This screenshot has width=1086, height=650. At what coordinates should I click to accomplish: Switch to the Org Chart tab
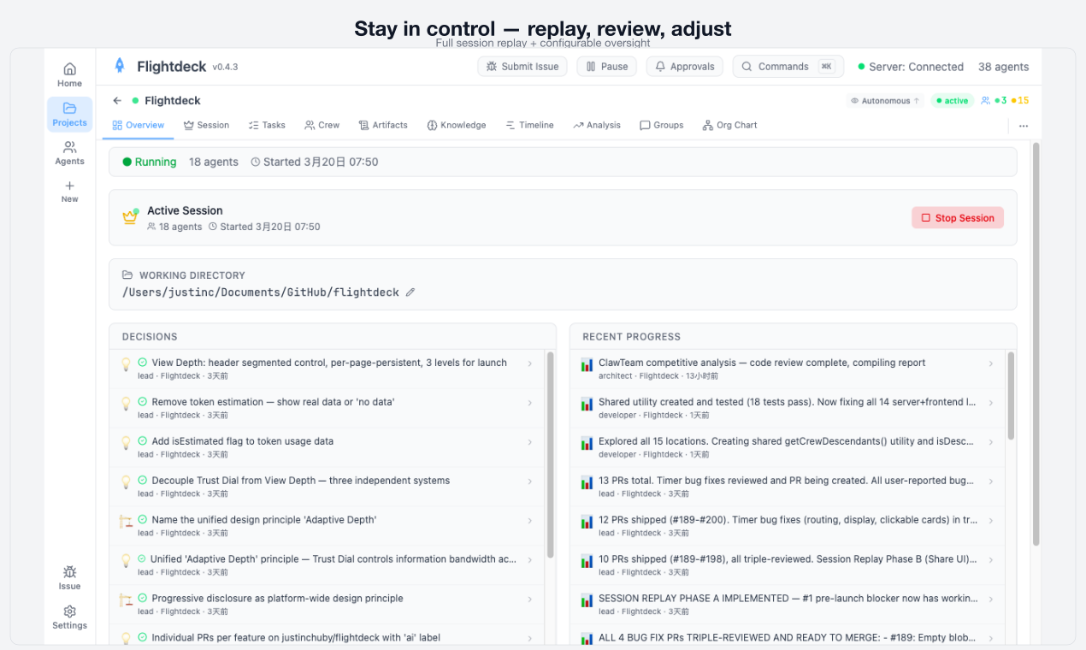(729, 126)
